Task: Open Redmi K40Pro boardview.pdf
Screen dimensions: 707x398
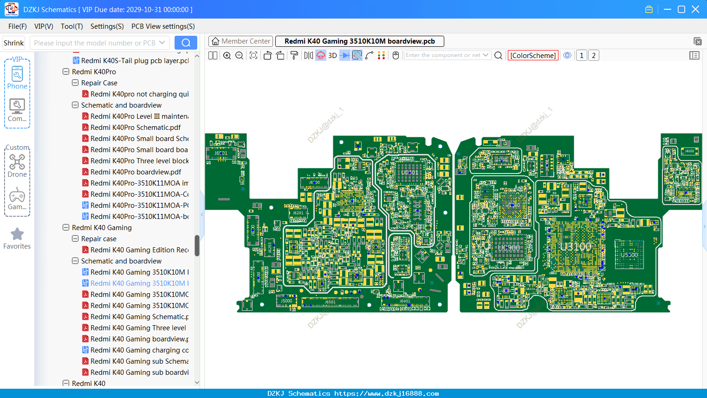Action: 136,172
